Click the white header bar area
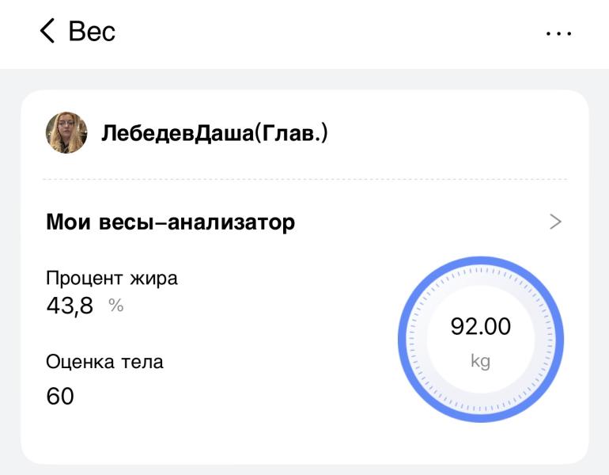Image resolution: width=609 pixels, height=475 pixels. point(316,32)
